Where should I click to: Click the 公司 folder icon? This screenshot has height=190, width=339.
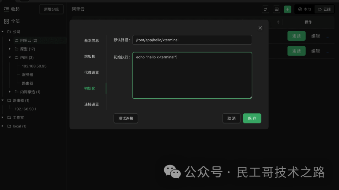(9, 32)
